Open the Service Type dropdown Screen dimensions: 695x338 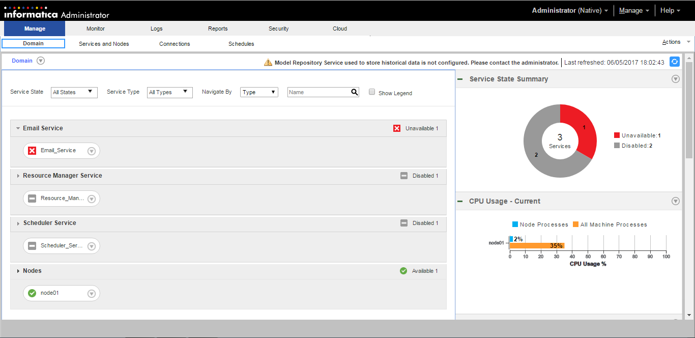pyautogui.click(x=170, y=92)
